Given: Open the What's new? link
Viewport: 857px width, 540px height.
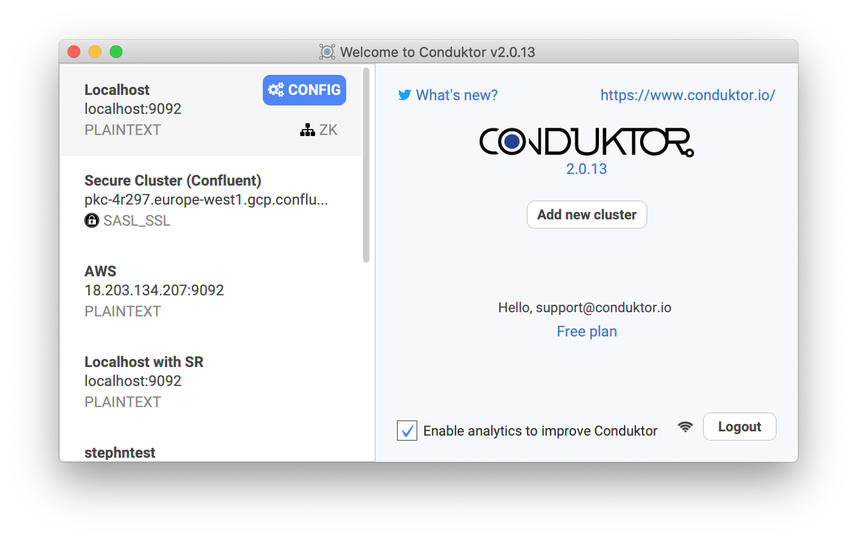Looking at the screenshot, I should click(x=456, y=95).
